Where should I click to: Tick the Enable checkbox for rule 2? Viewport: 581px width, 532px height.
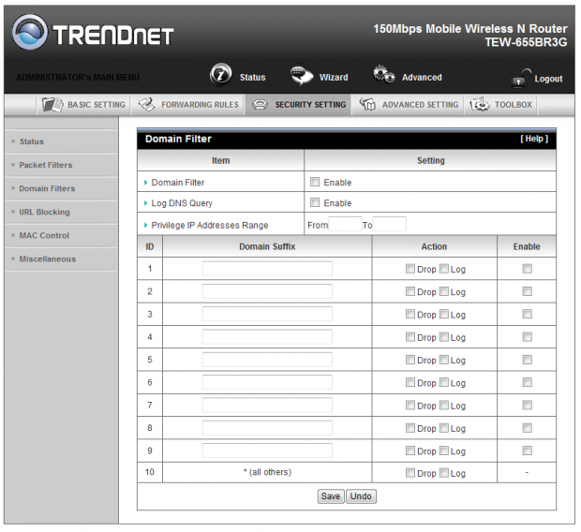pyautogui.click(x=527, y=291)
